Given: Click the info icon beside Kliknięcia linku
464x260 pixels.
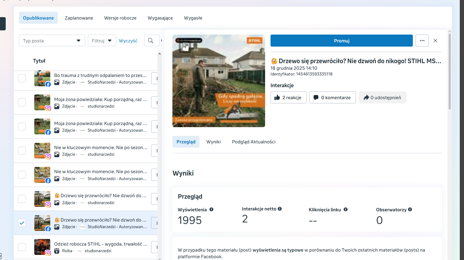Looking at the screenshot, I should (x=345, y=210).
